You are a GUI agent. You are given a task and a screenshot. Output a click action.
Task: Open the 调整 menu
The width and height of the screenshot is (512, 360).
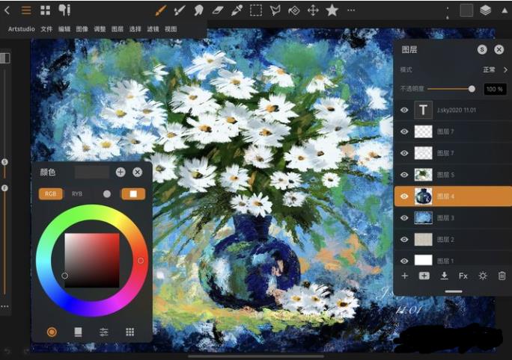(100, 29)
